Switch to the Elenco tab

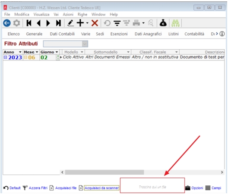14,34
